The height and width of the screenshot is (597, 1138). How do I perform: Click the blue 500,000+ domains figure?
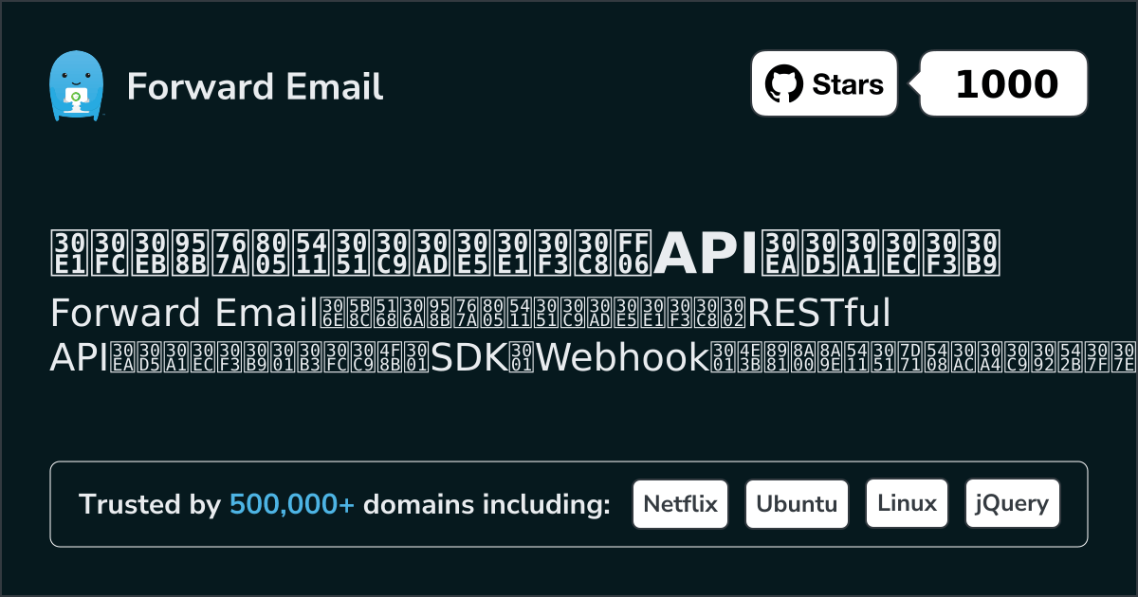[292, 505]
